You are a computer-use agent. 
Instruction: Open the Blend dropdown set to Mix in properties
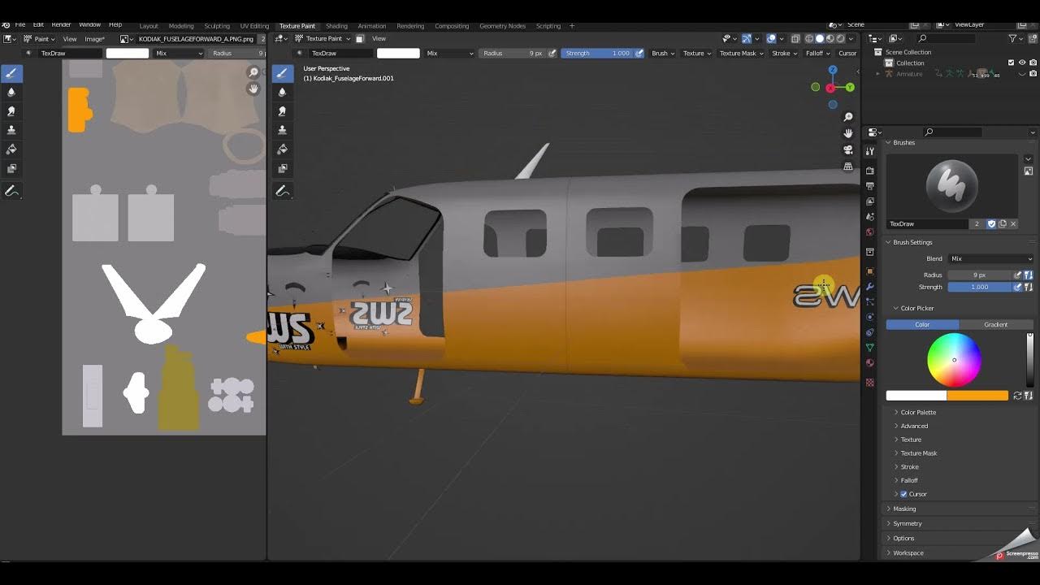coord(990,258)
